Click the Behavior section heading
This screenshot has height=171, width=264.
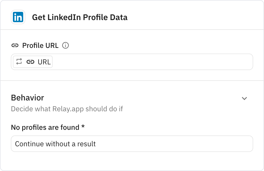click(27, 98)
